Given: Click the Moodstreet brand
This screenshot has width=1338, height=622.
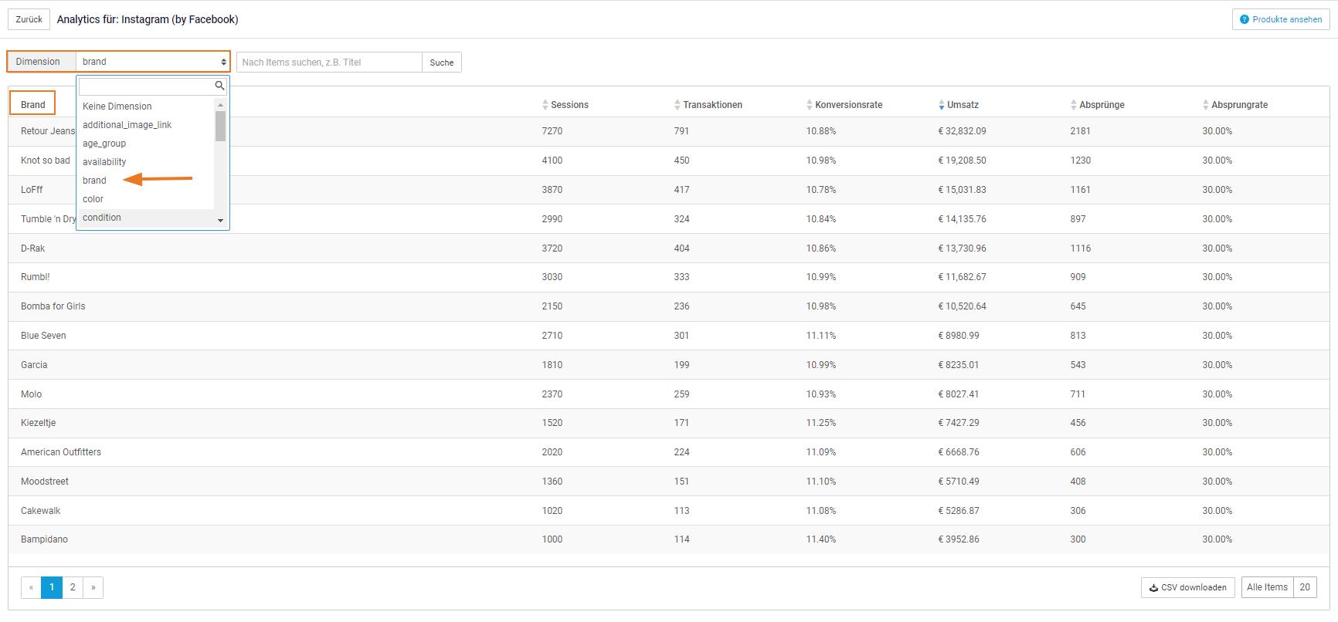Looking at the screenshot, I should pos(45,482).
